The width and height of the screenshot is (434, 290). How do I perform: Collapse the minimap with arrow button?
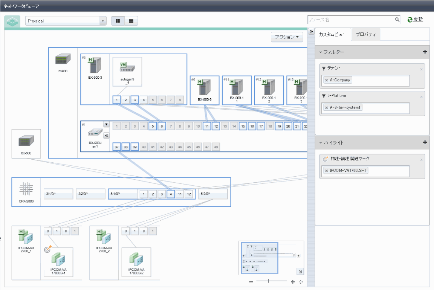[300, 272]
